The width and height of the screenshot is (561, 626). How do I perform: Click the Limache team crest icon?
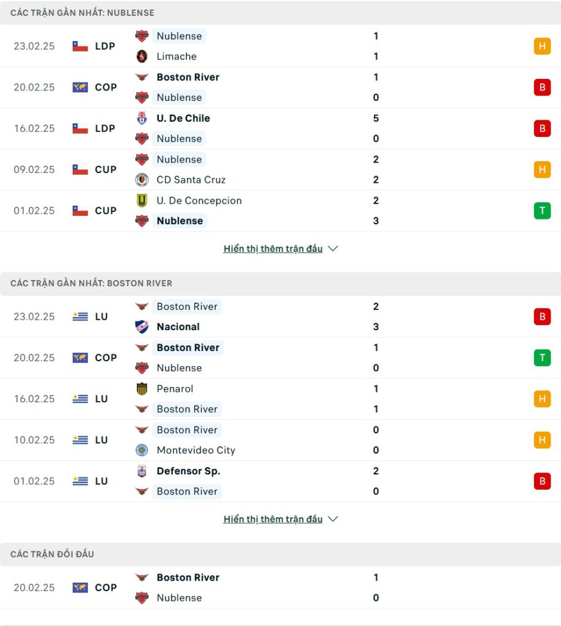point(142,56)
